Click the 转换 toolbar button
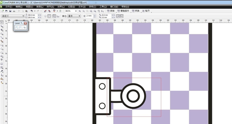 [x=135, y=11]
